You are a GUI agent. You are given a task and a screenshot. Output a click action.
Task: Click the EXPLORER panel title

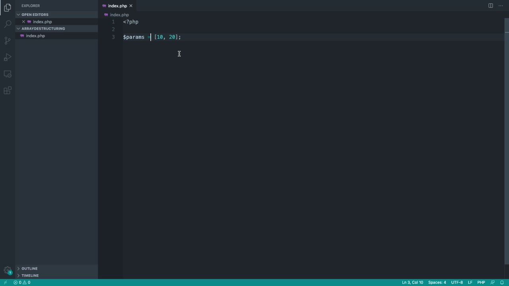click(31, 6)
